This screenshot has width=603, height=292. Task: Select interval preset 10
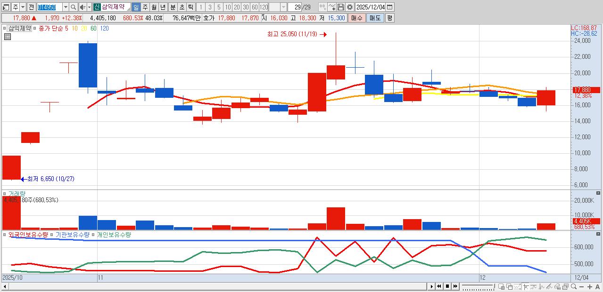pyautogui.click(x=227, y=7)
